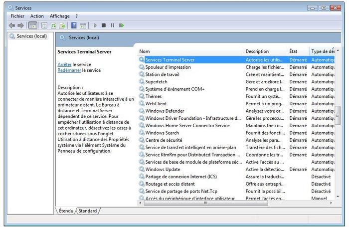Click the vertical scrollbar thumb
The image size is (349, 227).
(x=338, y=115)
